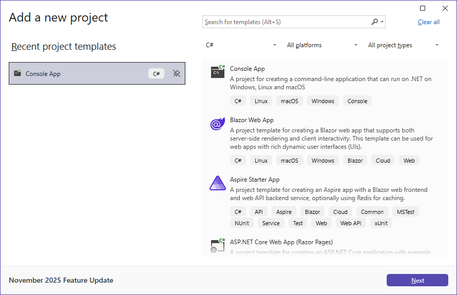Click the Web tag under Blazor Web App
This screenshot has width=457, height=295.
409,161
